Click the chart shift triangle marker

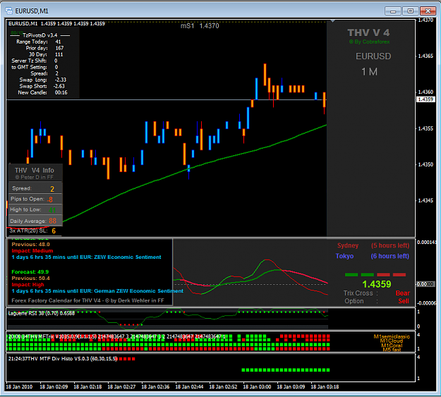pos(333,21)
